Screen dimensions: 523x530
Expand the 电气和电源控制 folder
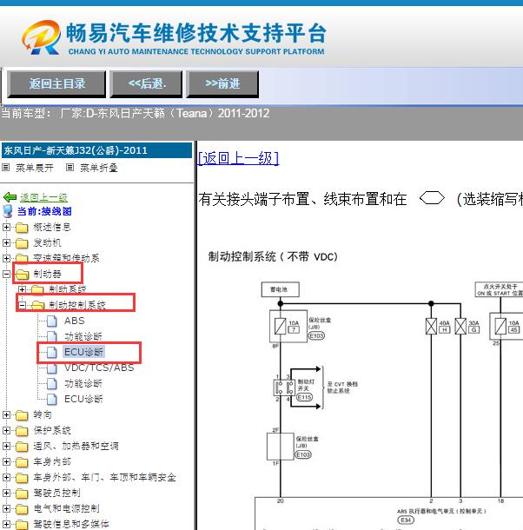6,508
